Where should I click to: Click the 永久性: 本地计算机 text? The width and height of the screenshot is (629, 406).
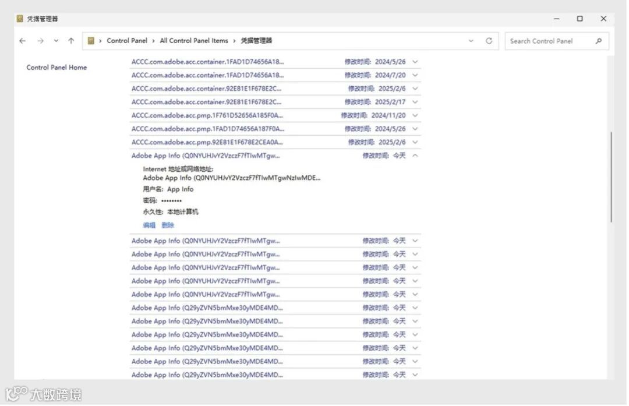pos(171,212)
